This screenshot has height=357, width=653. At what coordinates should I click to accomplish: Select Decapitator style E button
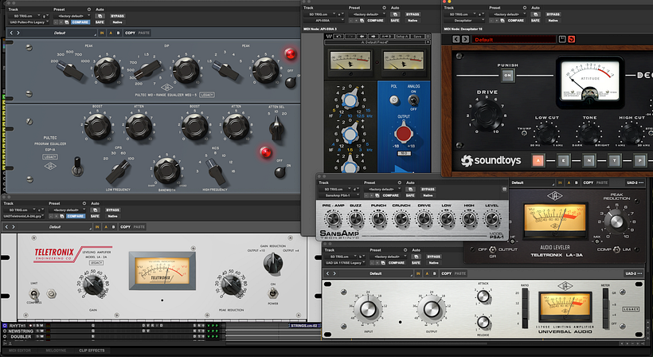coord(564,160)
